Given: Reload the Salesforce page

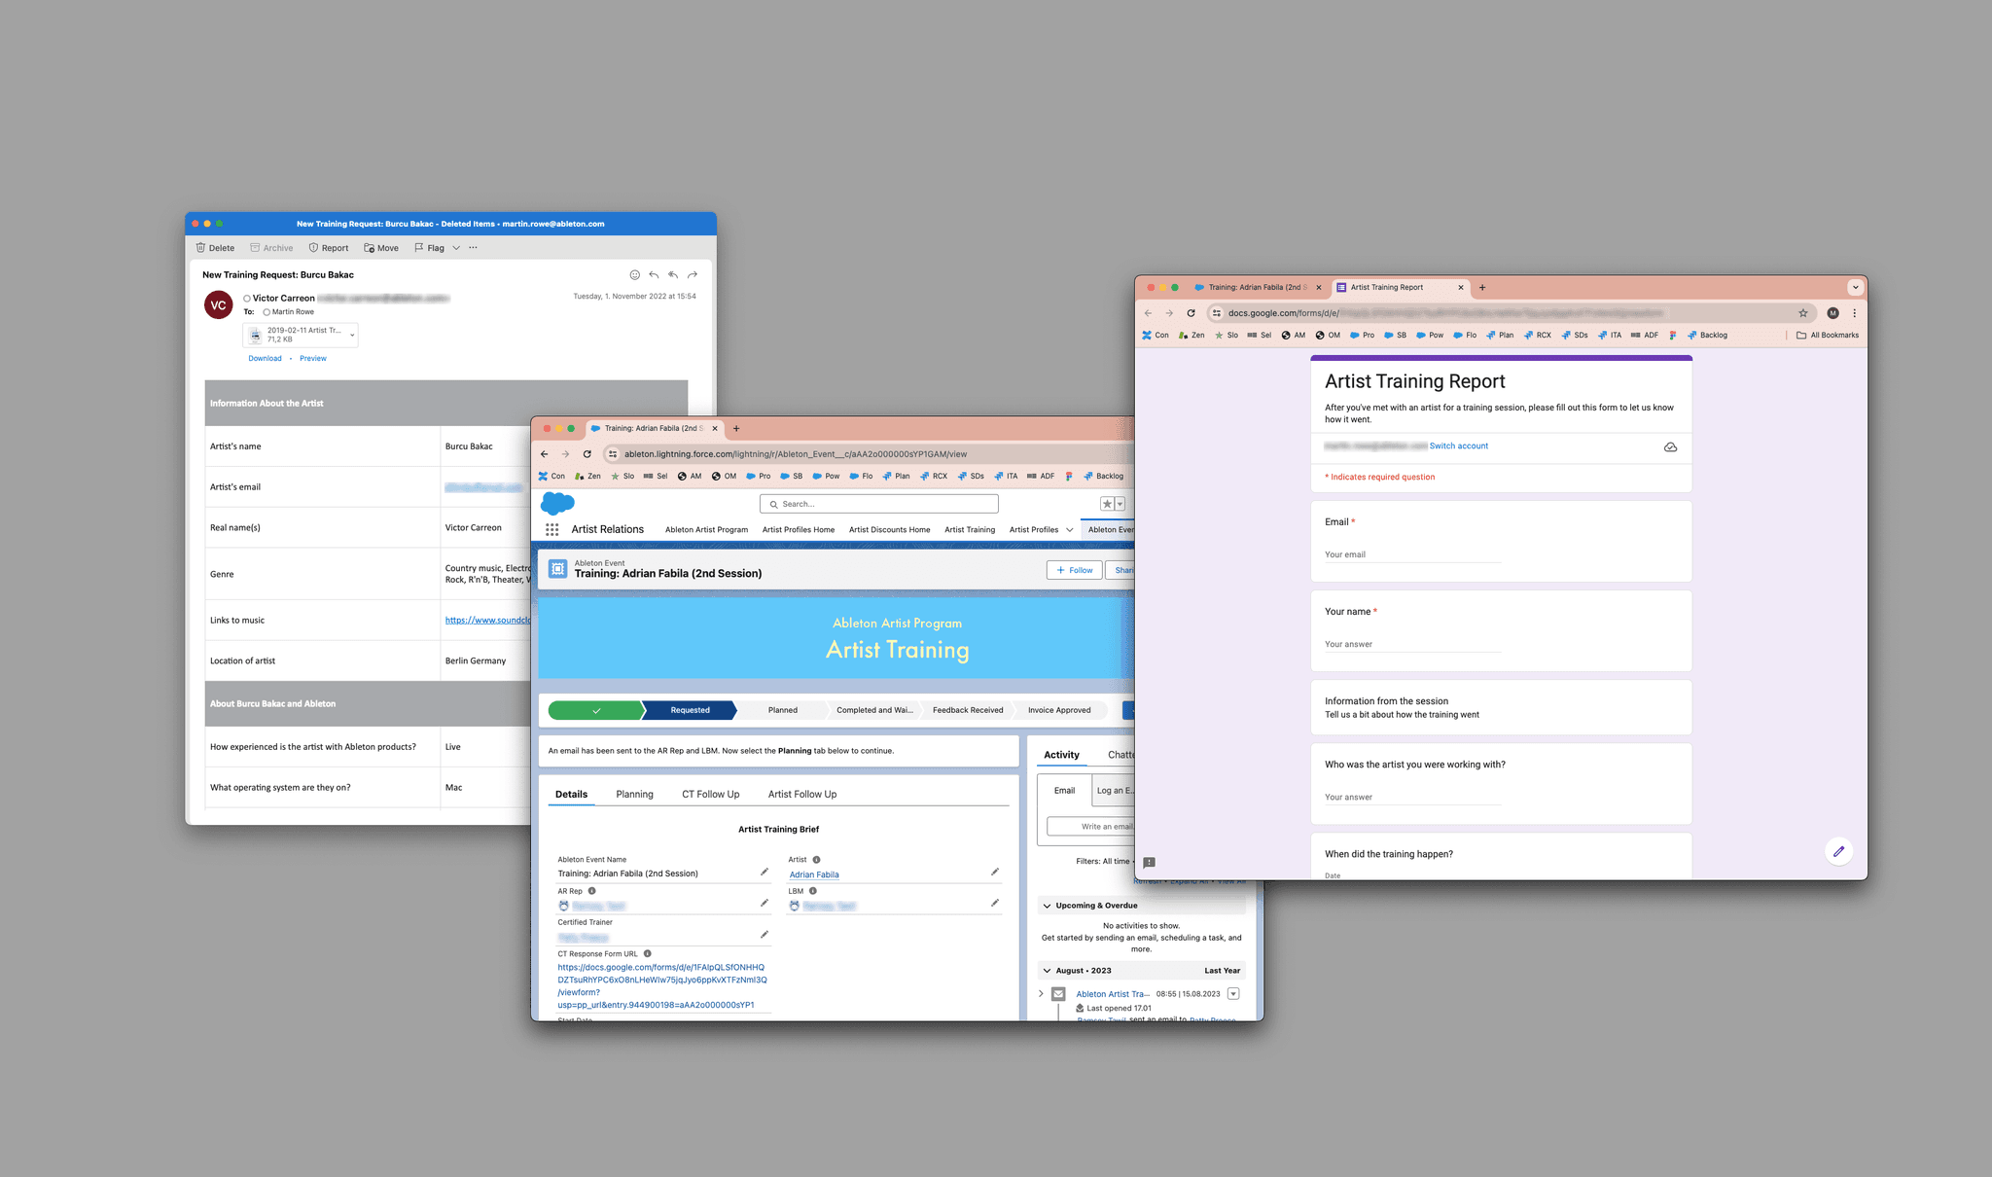Looking at the screenshot, I should (x=587, y=454).
